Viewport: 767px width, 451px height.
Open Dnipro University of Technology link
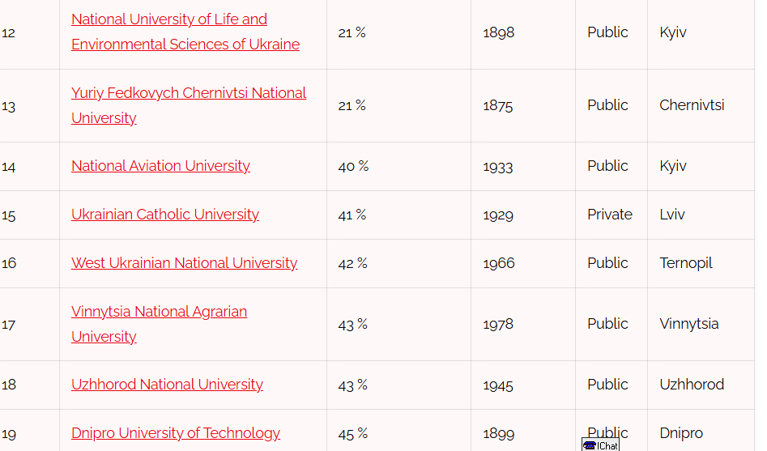pos(176,433)
